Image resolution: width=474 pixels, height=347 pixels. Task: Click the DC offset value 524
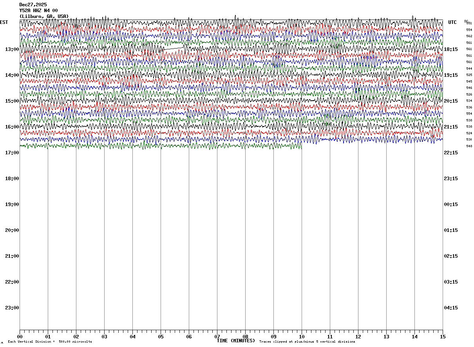[469, 133]
